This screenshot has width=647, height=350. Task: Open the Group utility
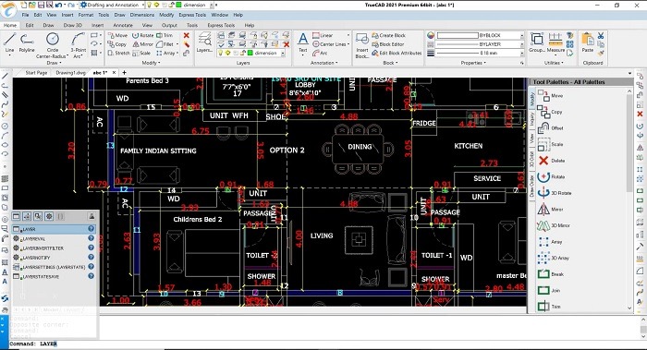(537, 42)
